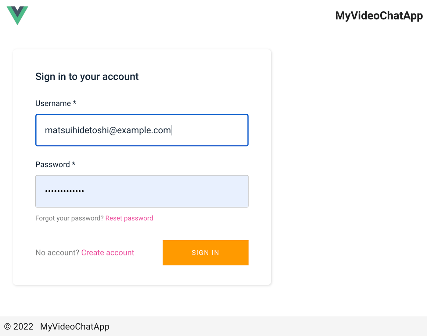Click the masked password dots
Screen dimensions: 427x336
(64, 191)
